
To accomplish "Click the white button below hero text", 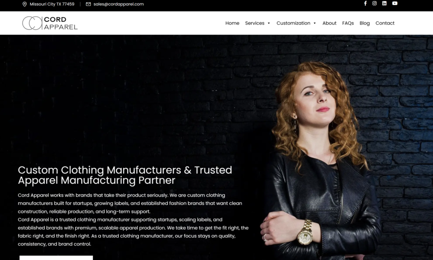I will pos(56,258).
